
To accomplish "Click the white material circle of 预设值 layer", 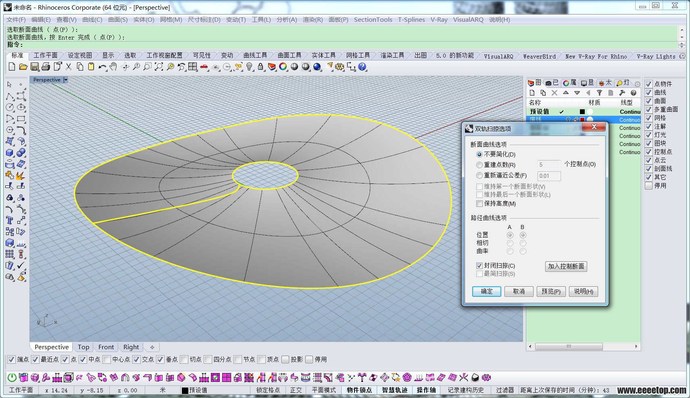I will [x=590, y=112].
